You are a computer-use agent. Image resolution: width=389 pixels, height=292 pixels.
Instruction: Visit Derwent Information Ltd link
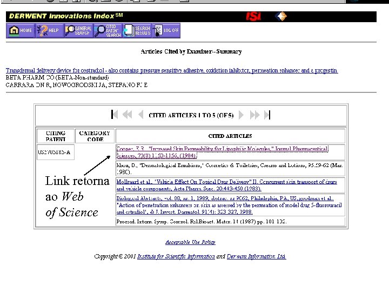[x=256, y=256]
